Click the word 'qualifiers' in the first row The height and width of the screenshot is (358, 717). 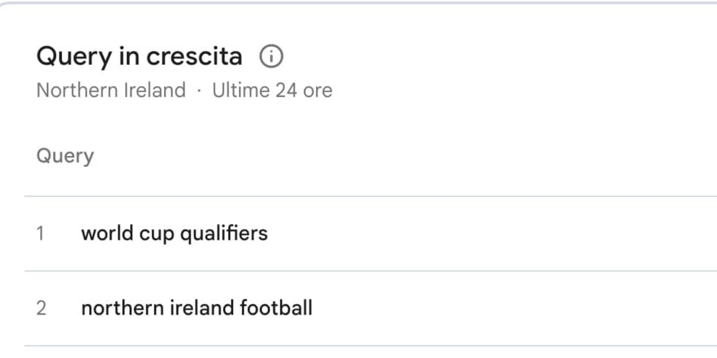click(x=224, y=233)
